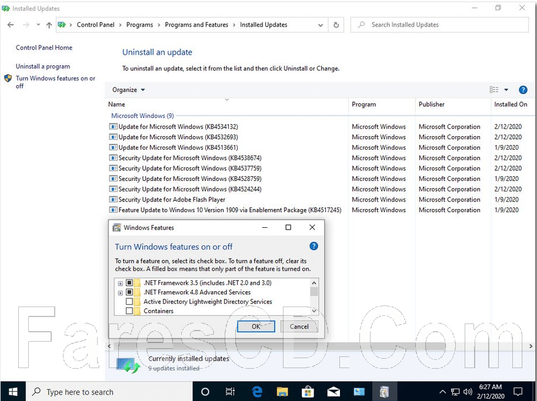Click Programs and Features breadcrumb
Viewport: 537px width, 401px height.
pyautogui.click(x=196, y=25)
